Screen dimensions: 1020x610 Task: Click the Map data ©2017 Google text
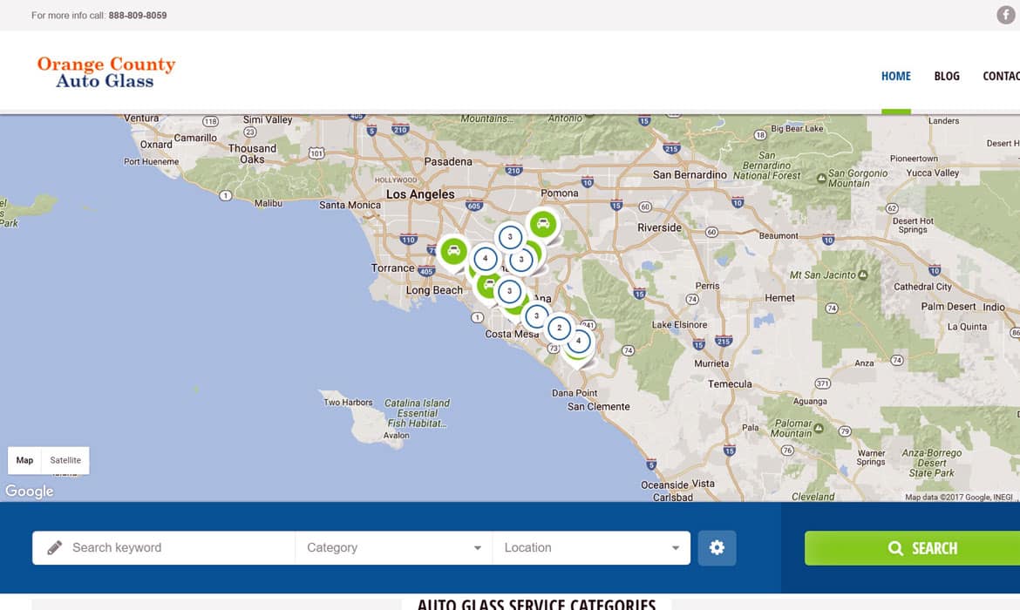tap(959, 497)
